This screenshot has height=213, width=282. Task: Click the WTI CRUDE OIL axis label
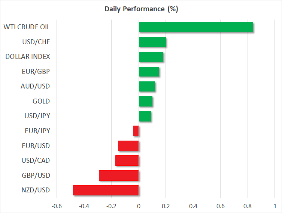coord(27,27)
